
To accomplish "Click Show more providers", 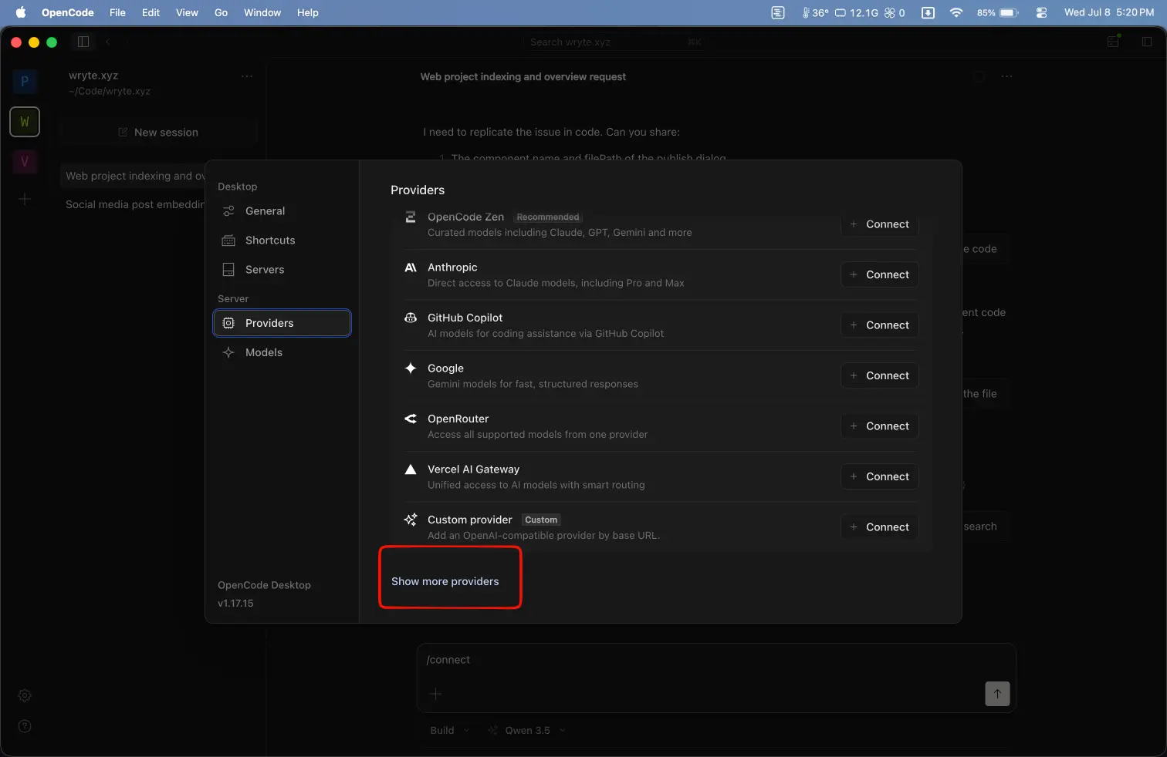I will (445, 581).
